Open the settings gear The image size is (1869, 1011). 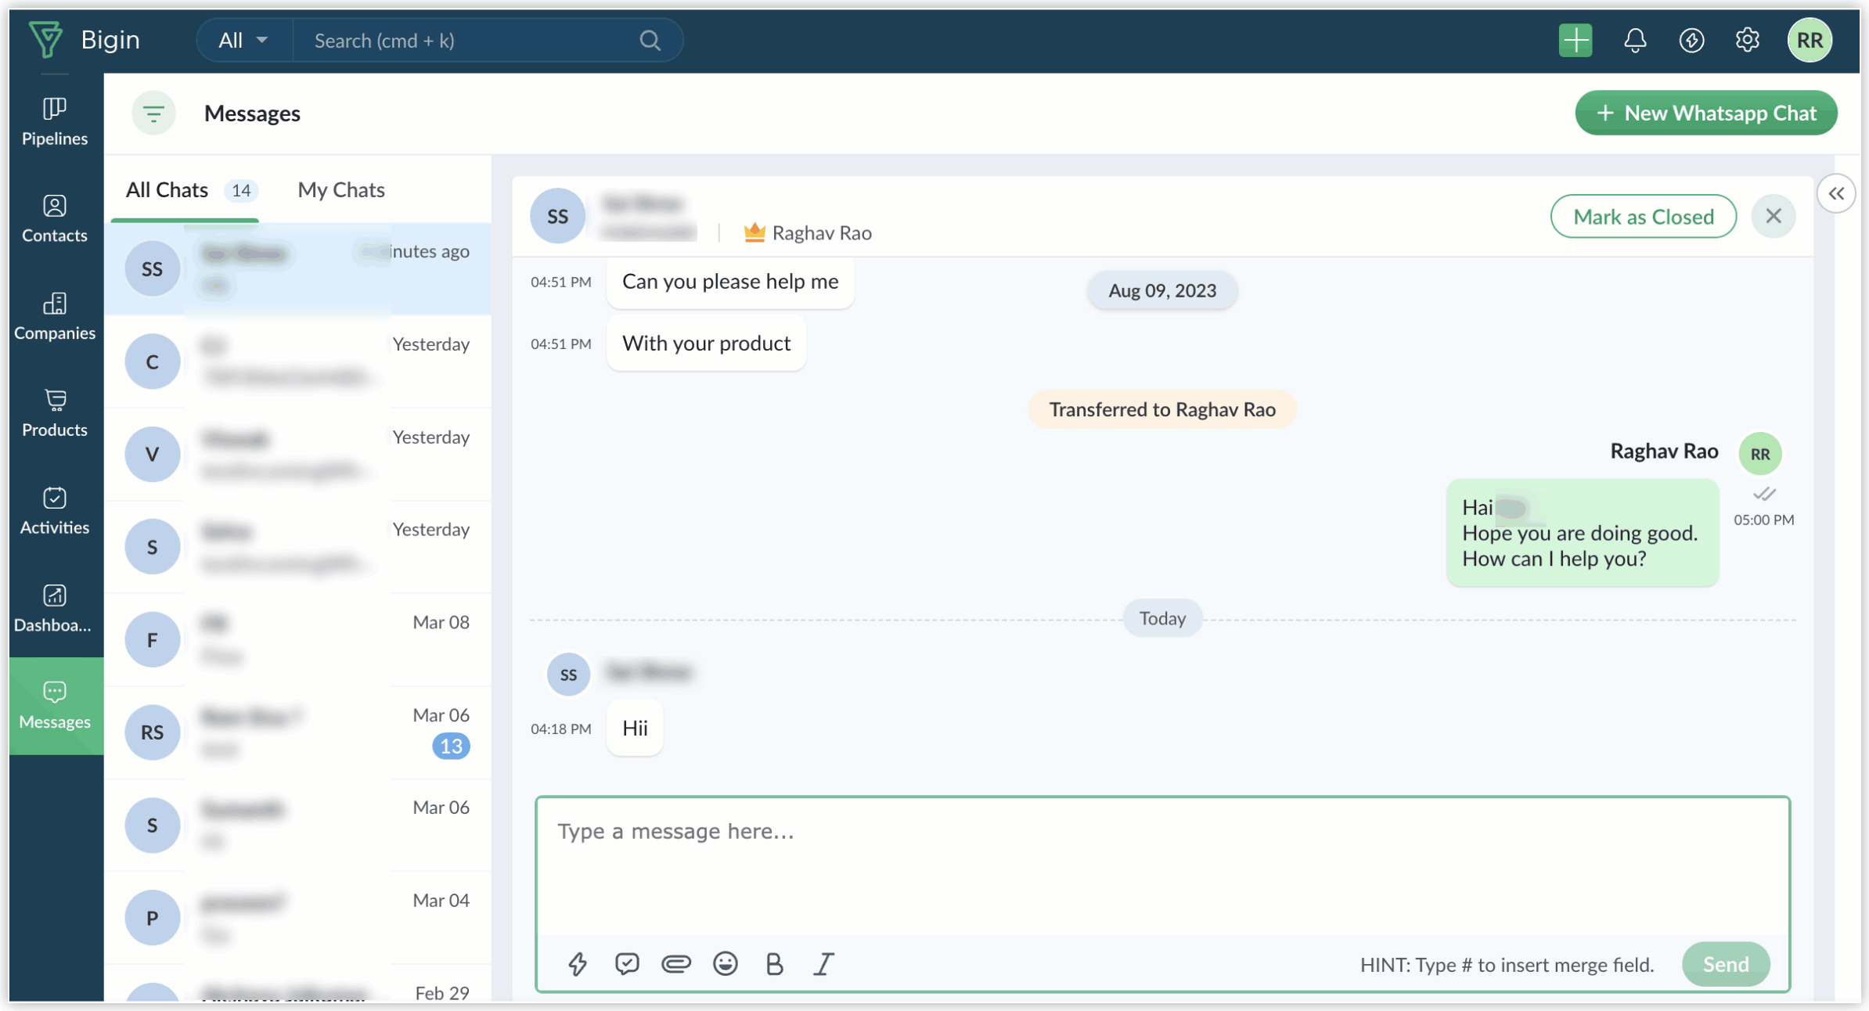(1747, 40)
